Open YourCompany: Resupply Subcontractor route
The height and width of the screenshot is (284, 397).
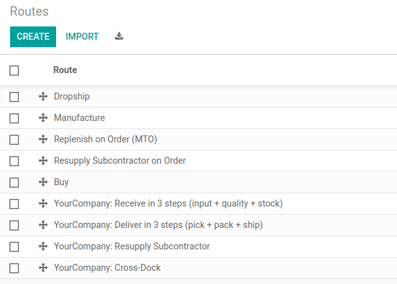coord(132,246)
